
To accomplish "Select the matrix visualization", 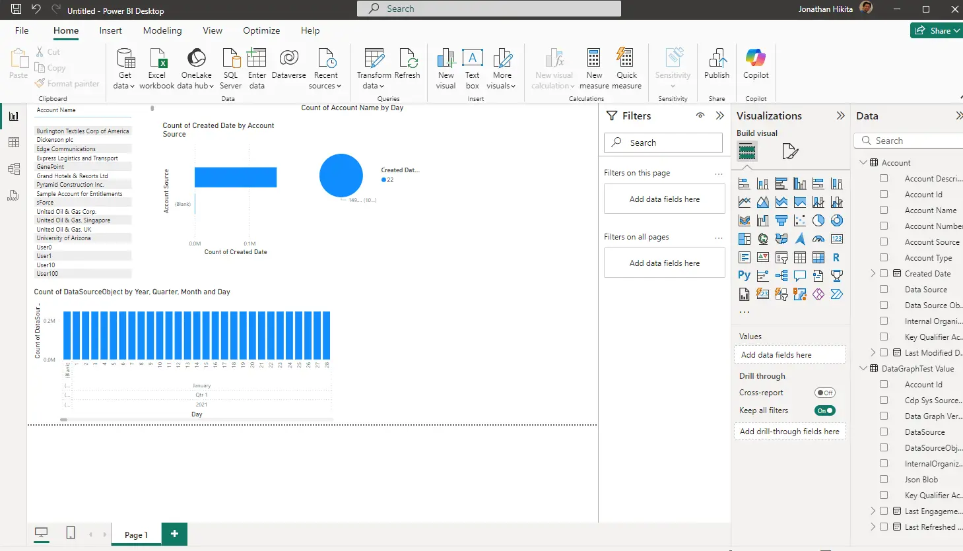I will point(818,257).
